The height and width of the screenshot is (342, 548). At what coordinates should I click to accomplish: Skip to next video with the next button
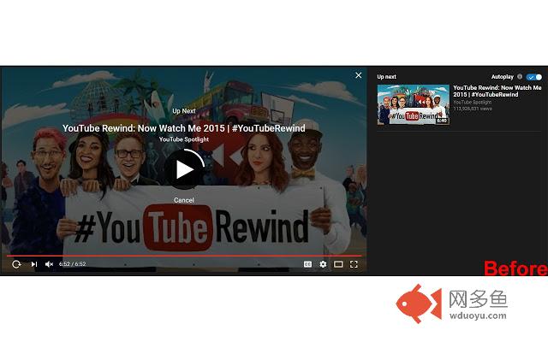coord(34,264)
